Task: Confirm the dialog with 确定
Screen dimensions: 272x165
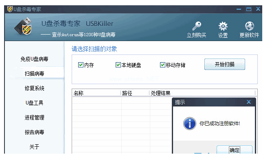Action: tap(235, 150)
